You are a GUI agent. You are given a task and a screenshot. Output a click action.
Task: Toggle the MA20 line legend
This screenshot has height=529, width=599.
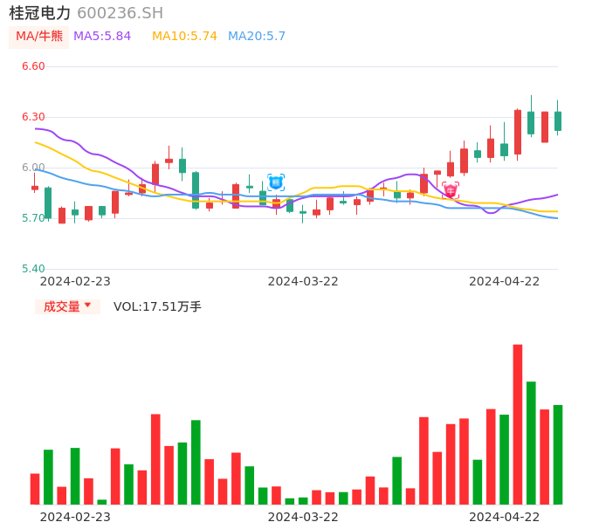pyautogui.click(x=257, y=37)
